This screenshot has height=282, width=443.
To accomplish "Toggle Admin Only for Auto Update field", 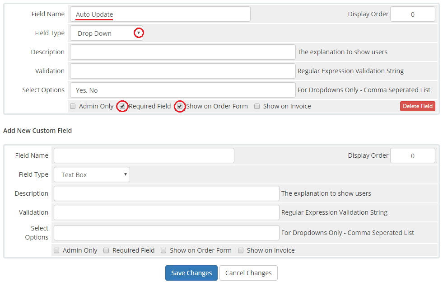I will (73, 106).
